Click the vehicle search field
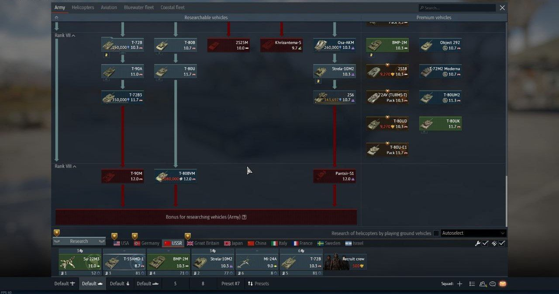 457,8
